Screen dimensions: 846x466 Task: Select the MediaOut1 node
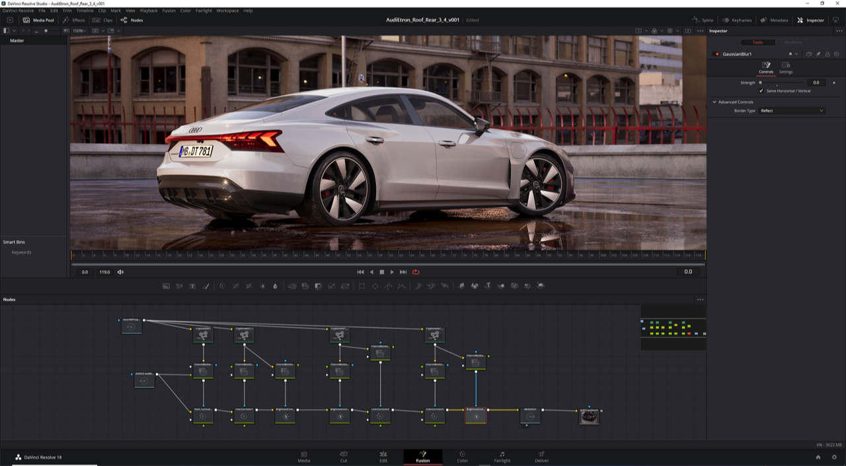[530, 416]
